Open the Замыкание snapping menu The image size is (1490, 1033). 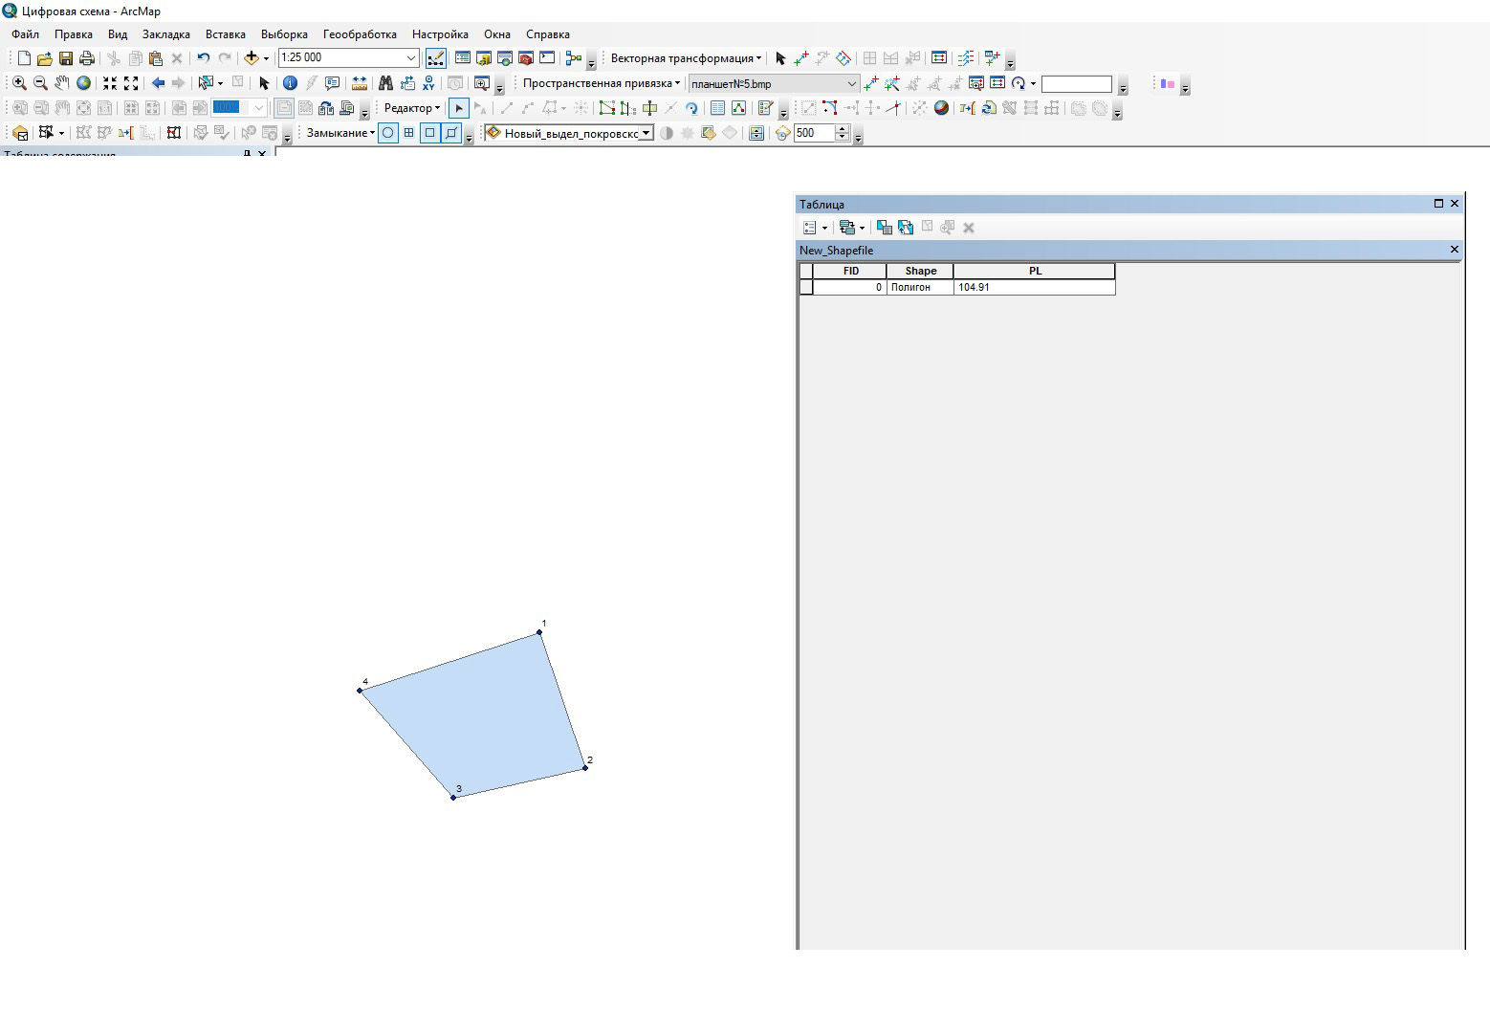pyautogui.click(x=340, y=133)
